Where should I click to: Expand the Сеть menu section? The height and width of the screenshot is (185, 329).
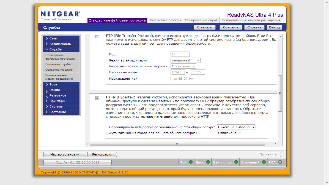[61, 38]
